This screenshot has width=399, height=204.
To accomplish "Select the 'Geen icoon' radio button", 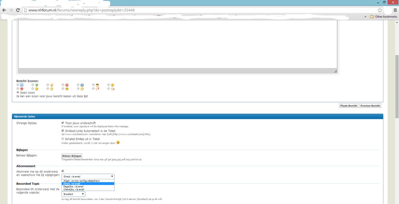I will pos(18,92).
